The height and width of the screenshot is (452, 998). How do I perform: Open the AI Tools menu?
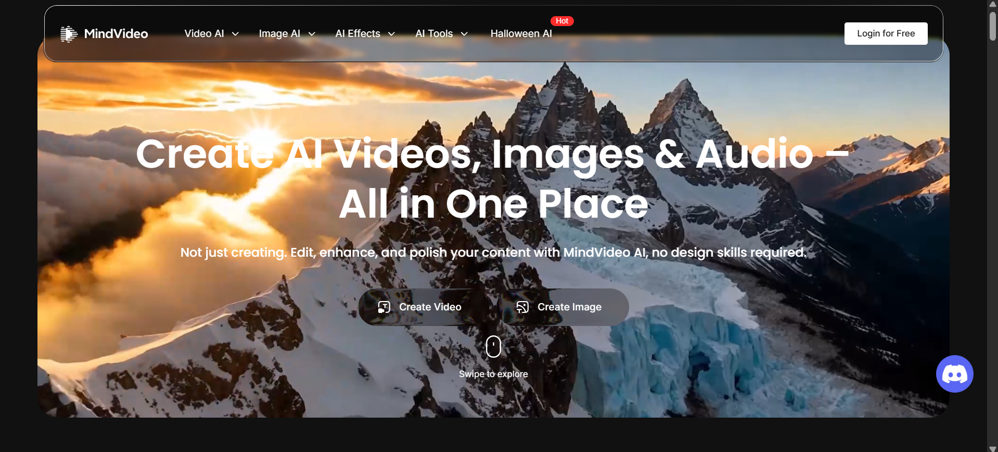click(434, 34)
